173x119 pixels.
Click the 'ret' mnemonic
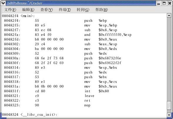(x=88, y=100)
